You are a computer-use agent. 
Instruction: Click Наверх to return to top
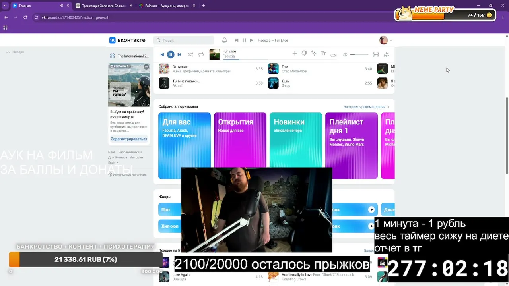pyautogui.click(x=15, y=52)
